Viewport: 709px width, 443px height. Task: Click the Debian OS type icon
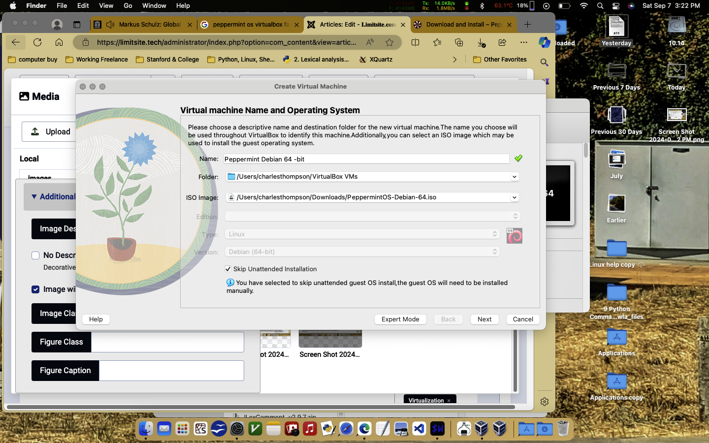514,236
